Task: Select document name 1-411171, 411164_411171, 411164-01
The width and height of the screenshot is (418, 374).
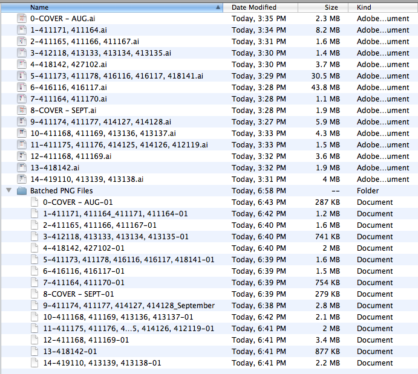Action: tap(116, 213)
